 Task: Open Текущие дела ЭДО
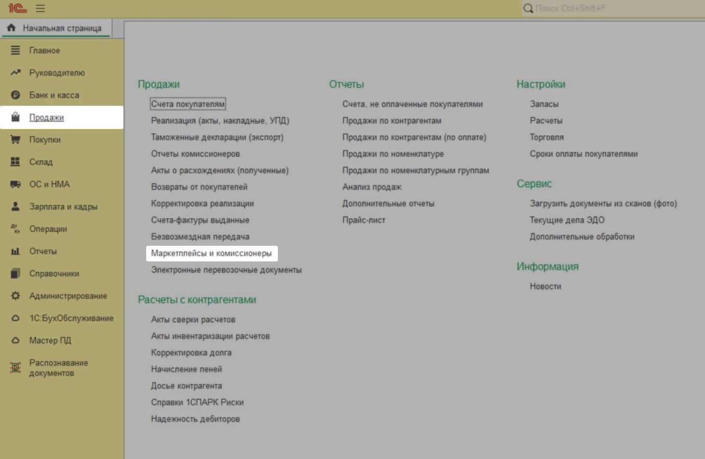point(567,220)
